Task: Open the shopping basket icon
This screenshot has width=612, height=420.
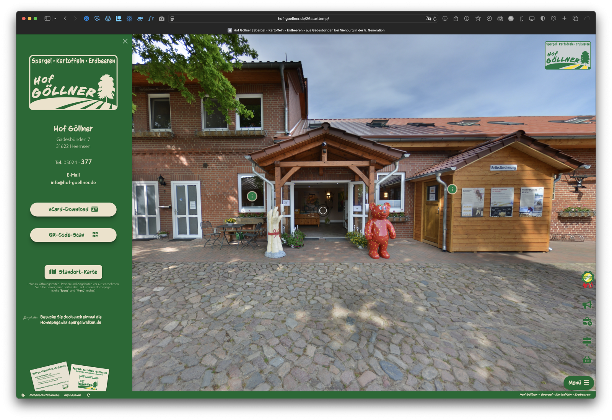Action: coord(587,360)
